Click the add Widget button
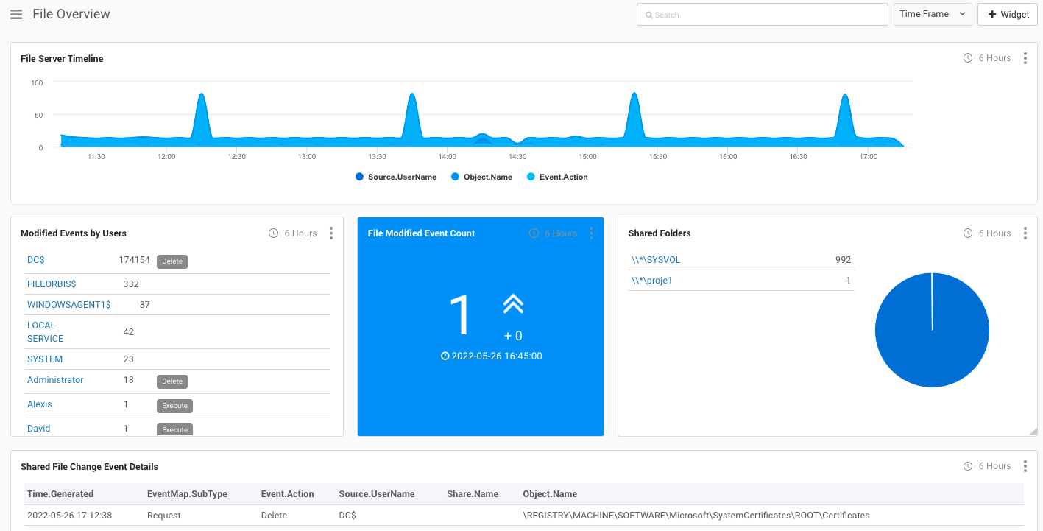 (1008, 15)
